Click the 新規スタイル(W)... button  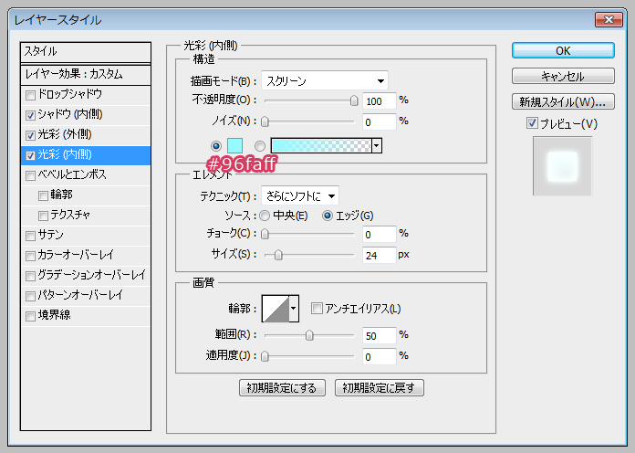tap(563, 101)
